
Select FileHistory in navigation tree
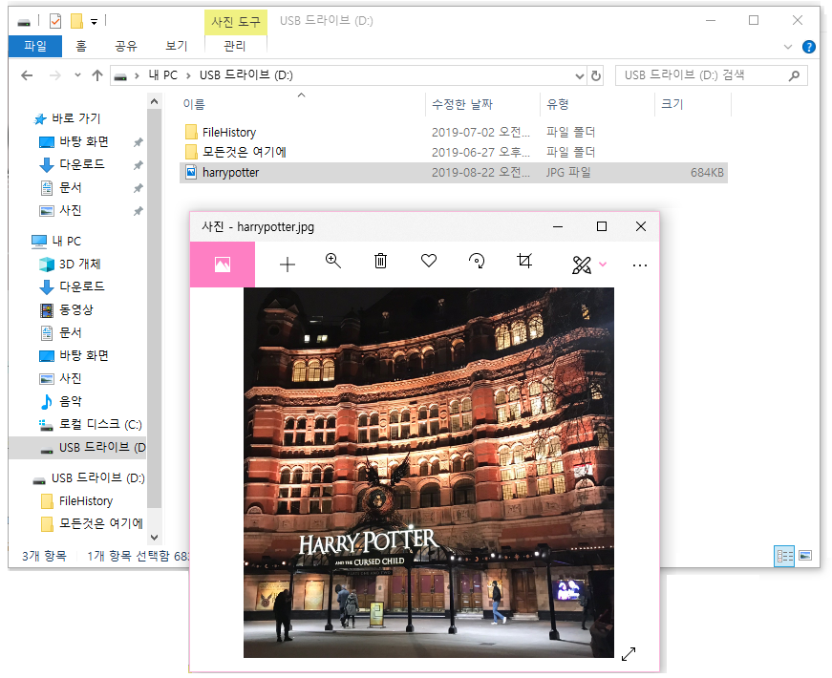(x=86, y=500)
